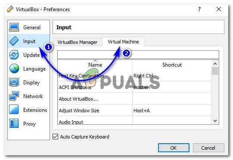233x160 pixels.
Task: Select Language label in sidebar
Action: [34, 69]
